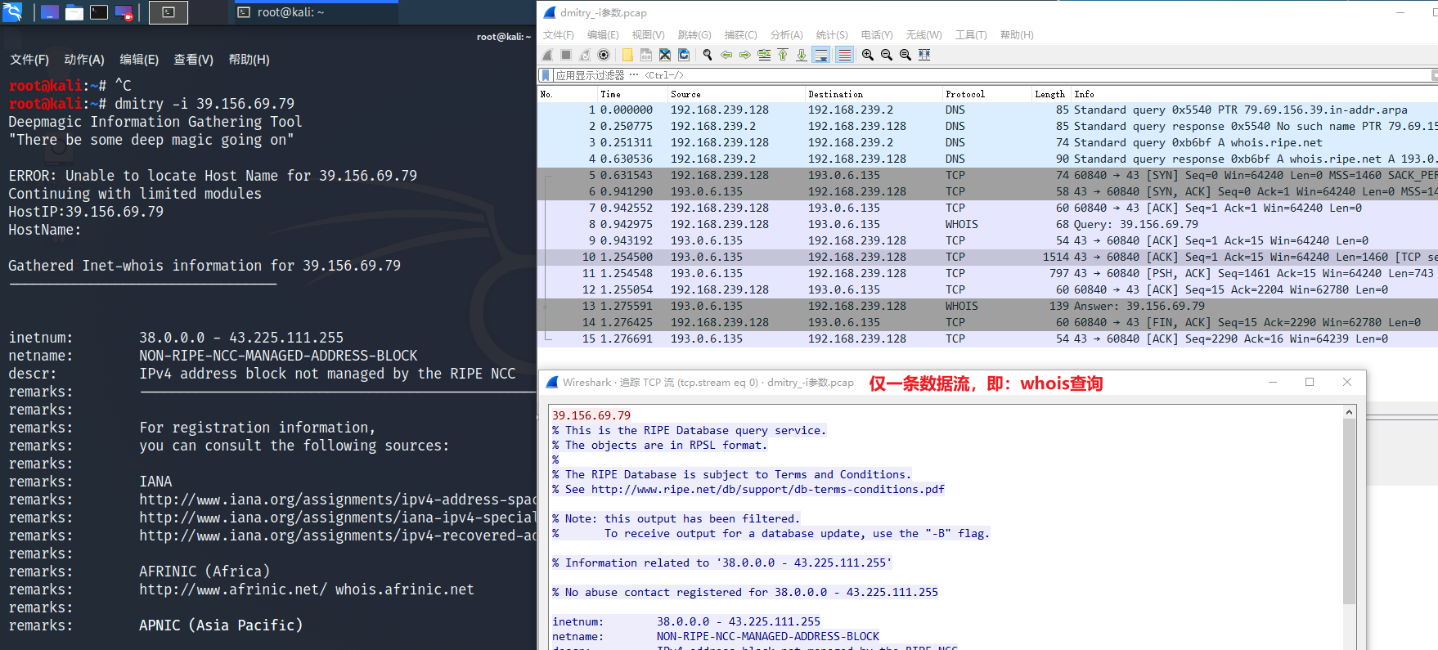Toggle auto scroll during live capture
This screenshot has height=650, width=1438.
[821, 55]
